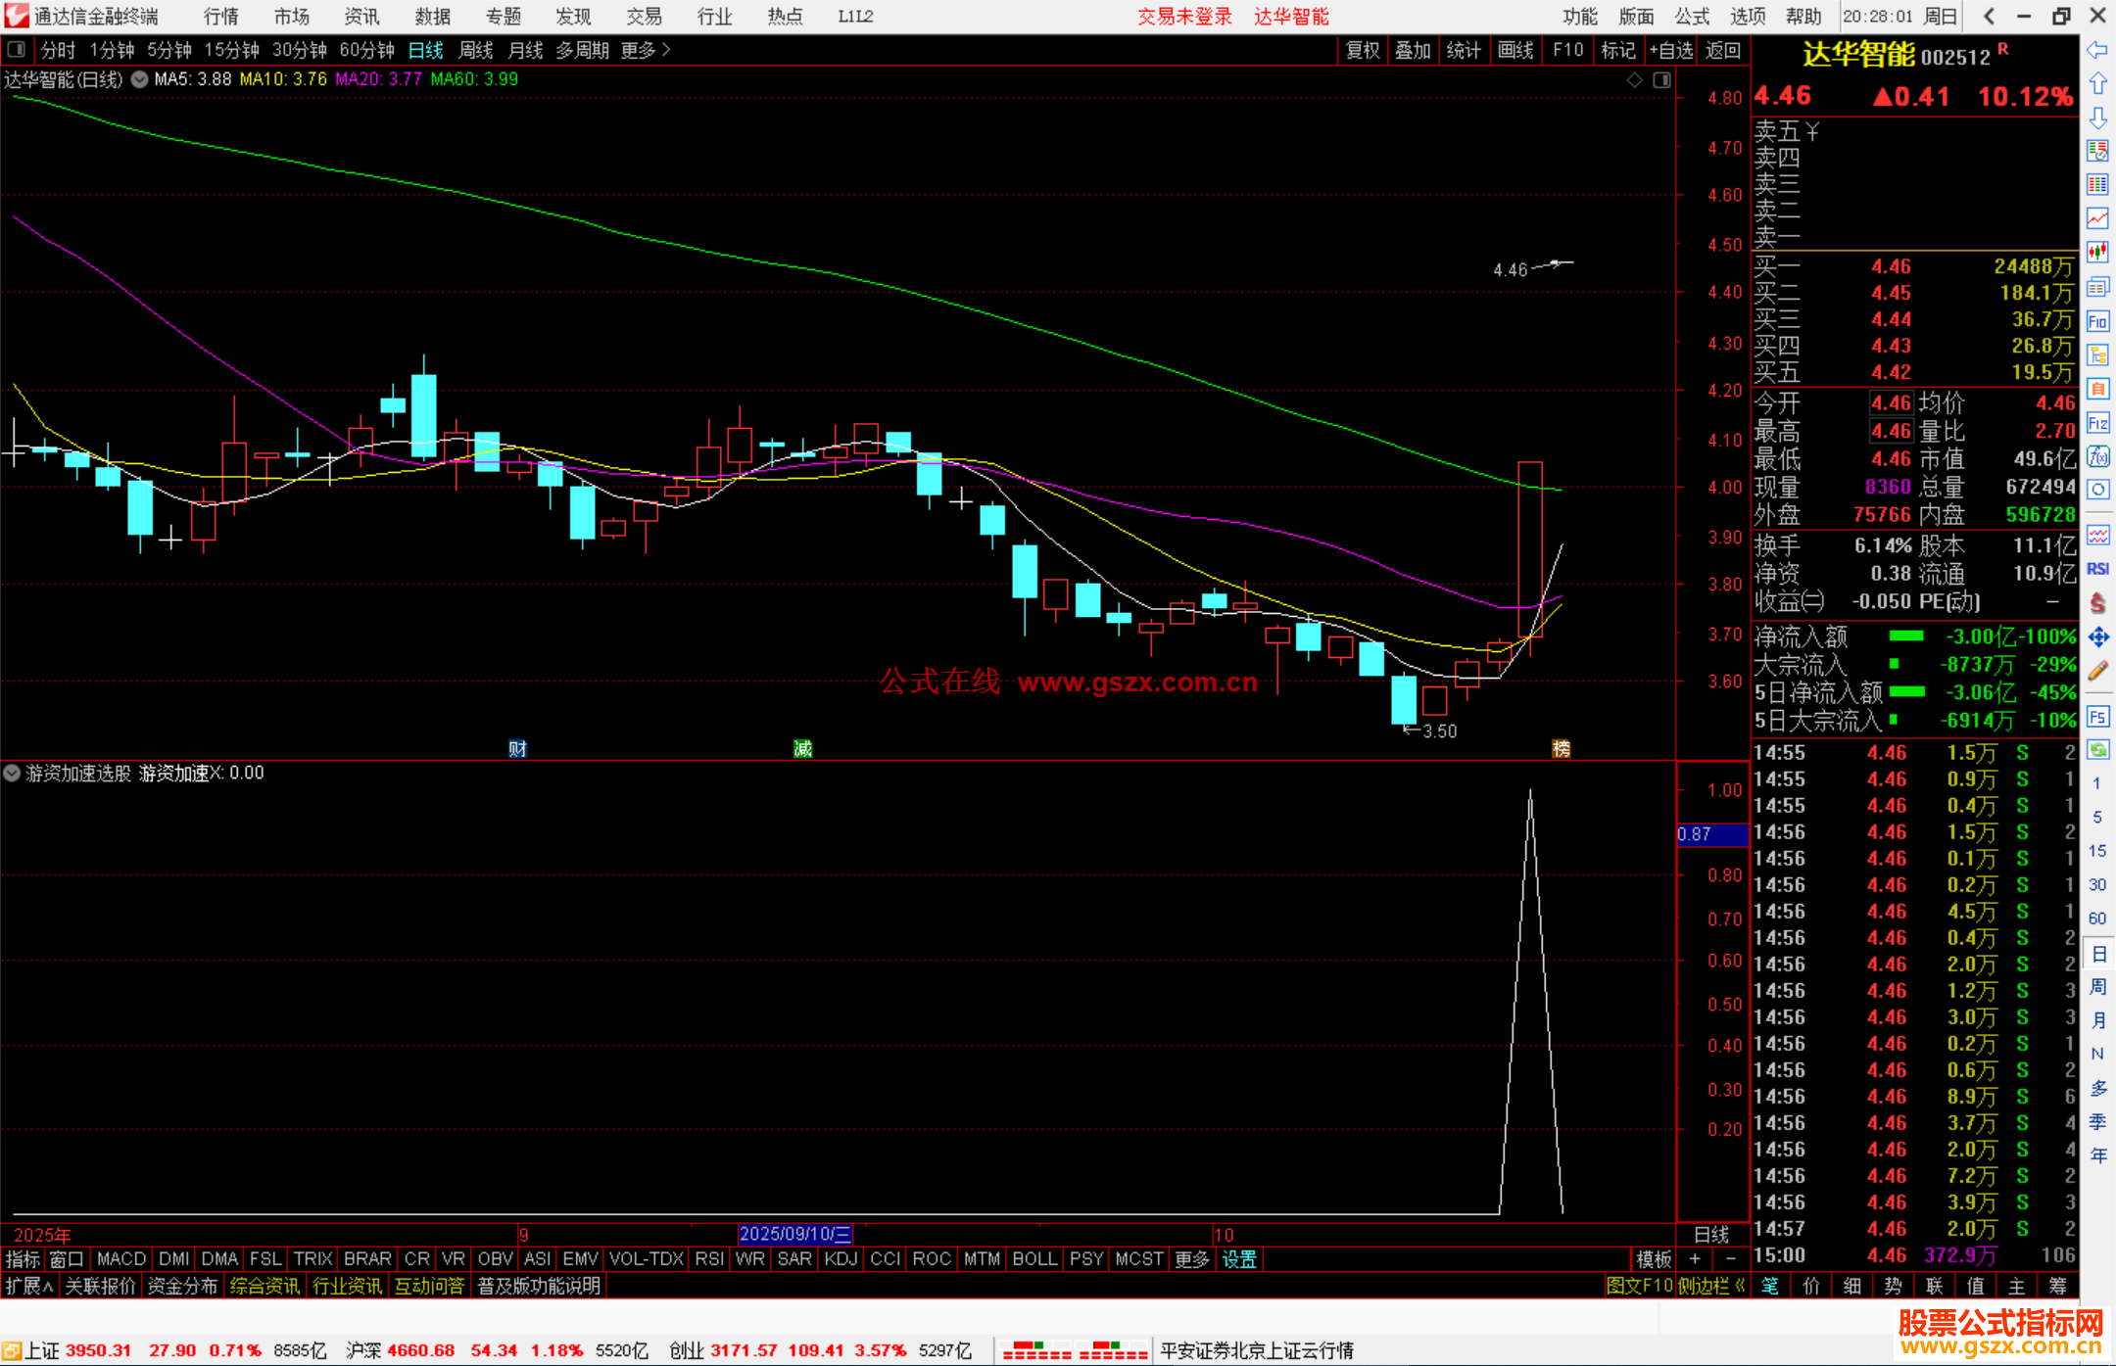
Task: Click the +自选 button
Action: coord(1670,50)
